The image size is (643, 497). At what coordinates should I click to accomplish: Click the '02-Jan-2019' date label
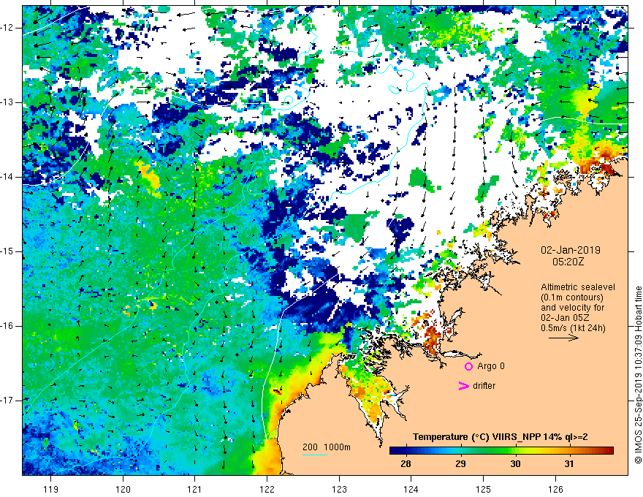[x=571, y=250]
